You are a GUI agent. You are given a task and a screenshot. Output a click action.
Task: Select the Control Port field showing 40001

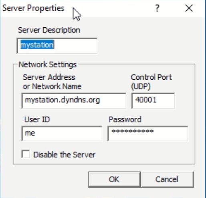[153, 101]
